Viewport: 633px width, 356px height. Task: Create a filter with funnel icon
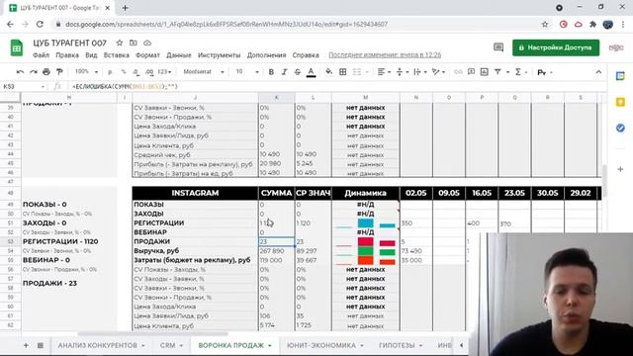coord(497,72)
